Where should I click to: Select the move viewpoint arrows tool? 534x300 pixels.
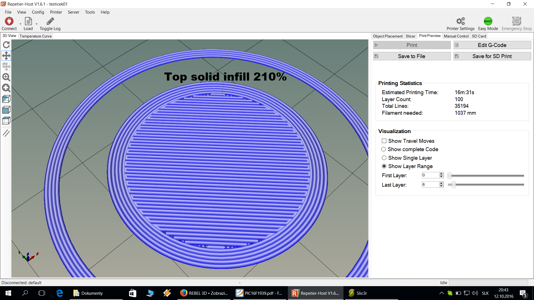[6, 56]
